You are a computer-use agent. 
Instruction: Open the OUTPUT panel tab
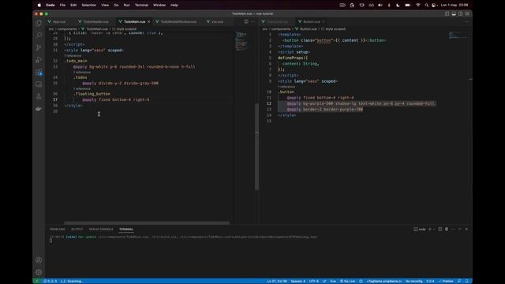pyautogui.click(x=77, y=230)
